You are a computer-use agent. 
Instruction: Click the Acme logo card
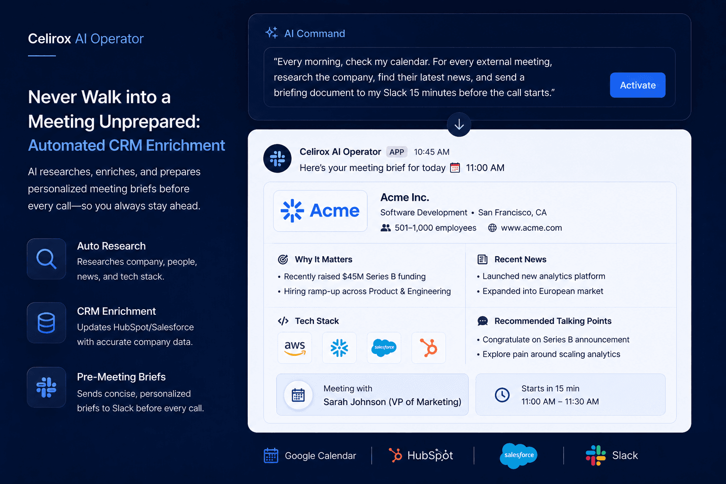(x=320, y=211)
